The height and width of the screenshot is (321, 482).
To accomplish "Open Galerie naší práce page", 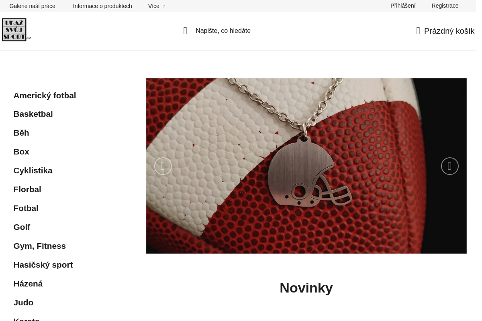I will coord(33,6).
